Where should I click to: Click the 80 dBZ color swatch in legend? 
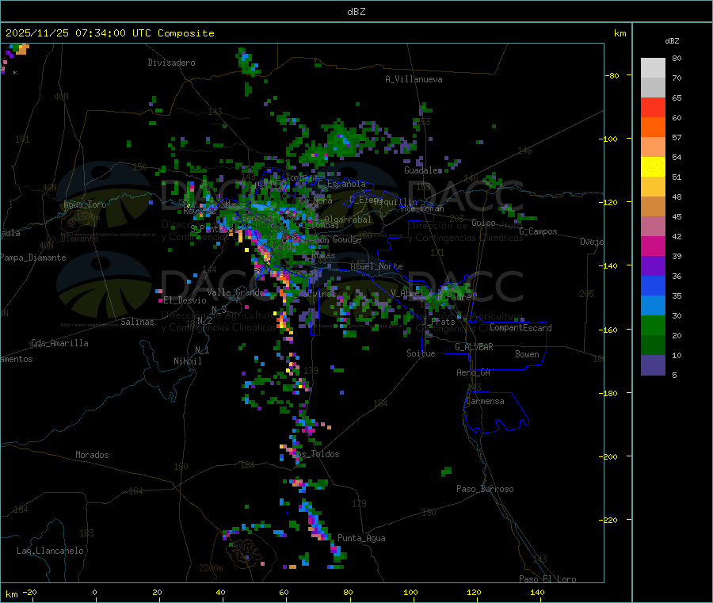[653, 68]
